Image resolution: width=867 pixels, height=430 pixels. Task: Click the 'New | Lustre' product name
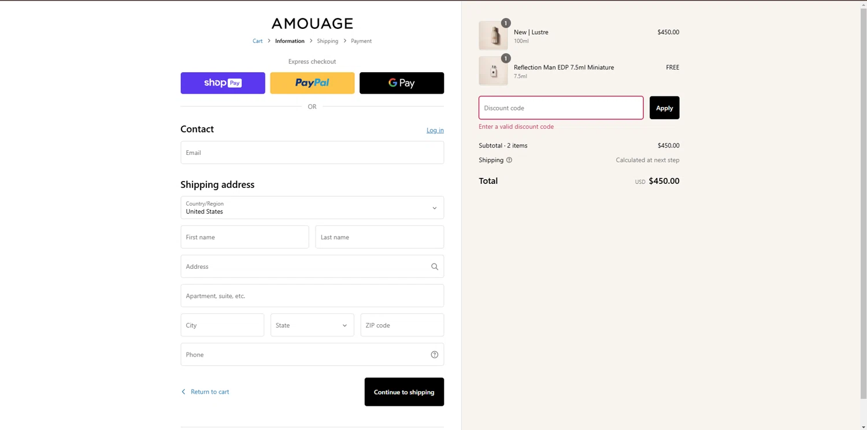point(531,32)
